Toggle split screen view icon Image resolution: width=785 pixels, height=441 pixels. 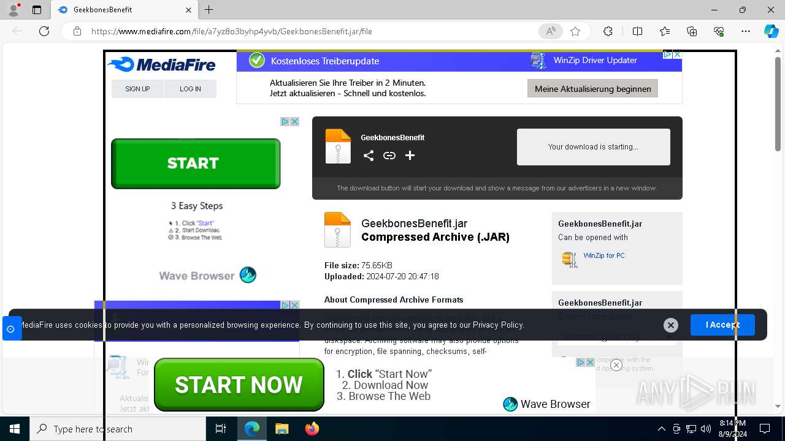click(637, 31)
